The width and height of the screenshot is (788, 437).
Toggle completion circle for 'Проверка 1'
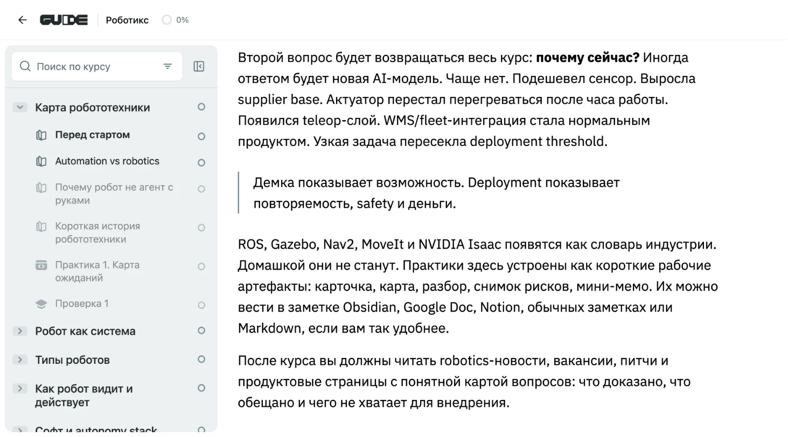click(x=201, y=305)
